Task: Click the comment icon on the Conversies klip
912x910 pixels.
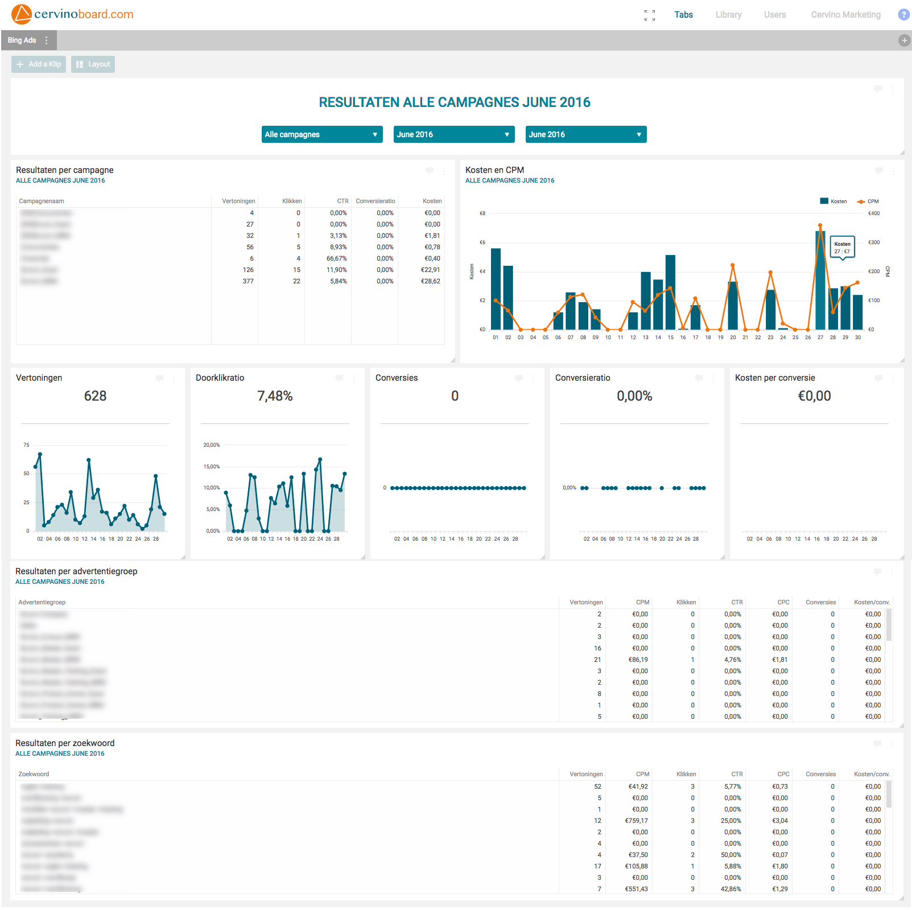Action: coord(519,378)
